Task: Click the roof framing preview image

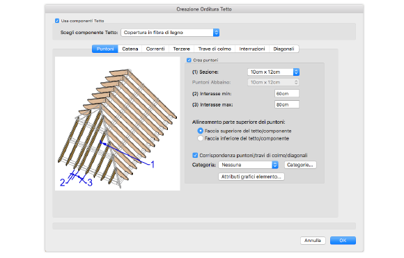Action: click(118, 124)
